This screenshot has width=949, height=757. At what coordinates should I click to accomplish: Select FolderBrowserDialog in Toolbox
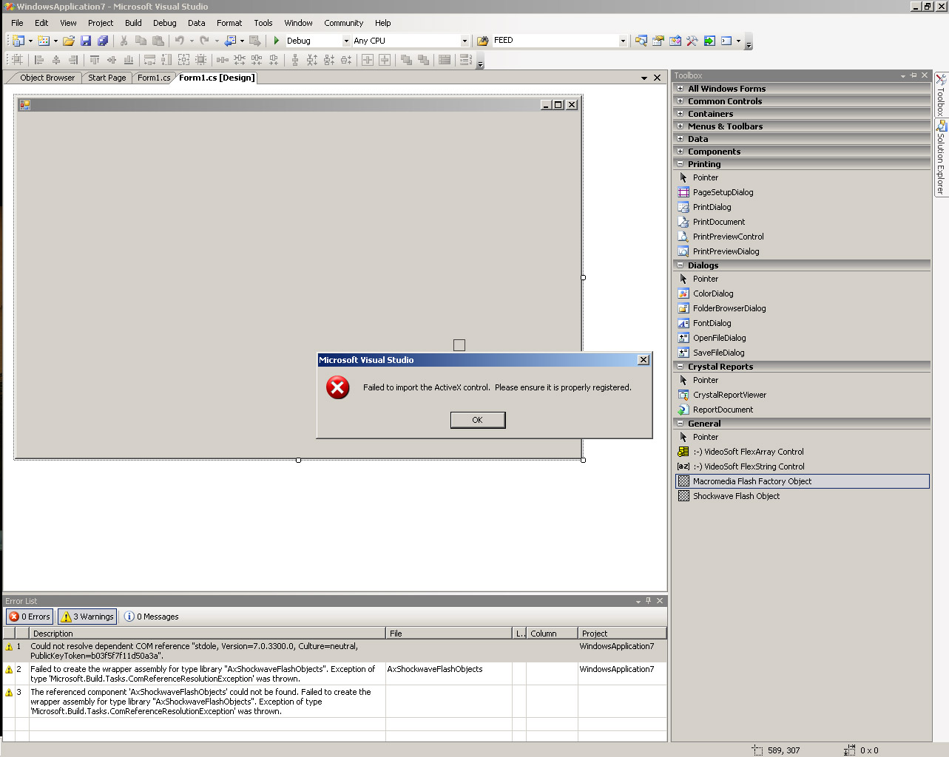[x=803, y=308]
